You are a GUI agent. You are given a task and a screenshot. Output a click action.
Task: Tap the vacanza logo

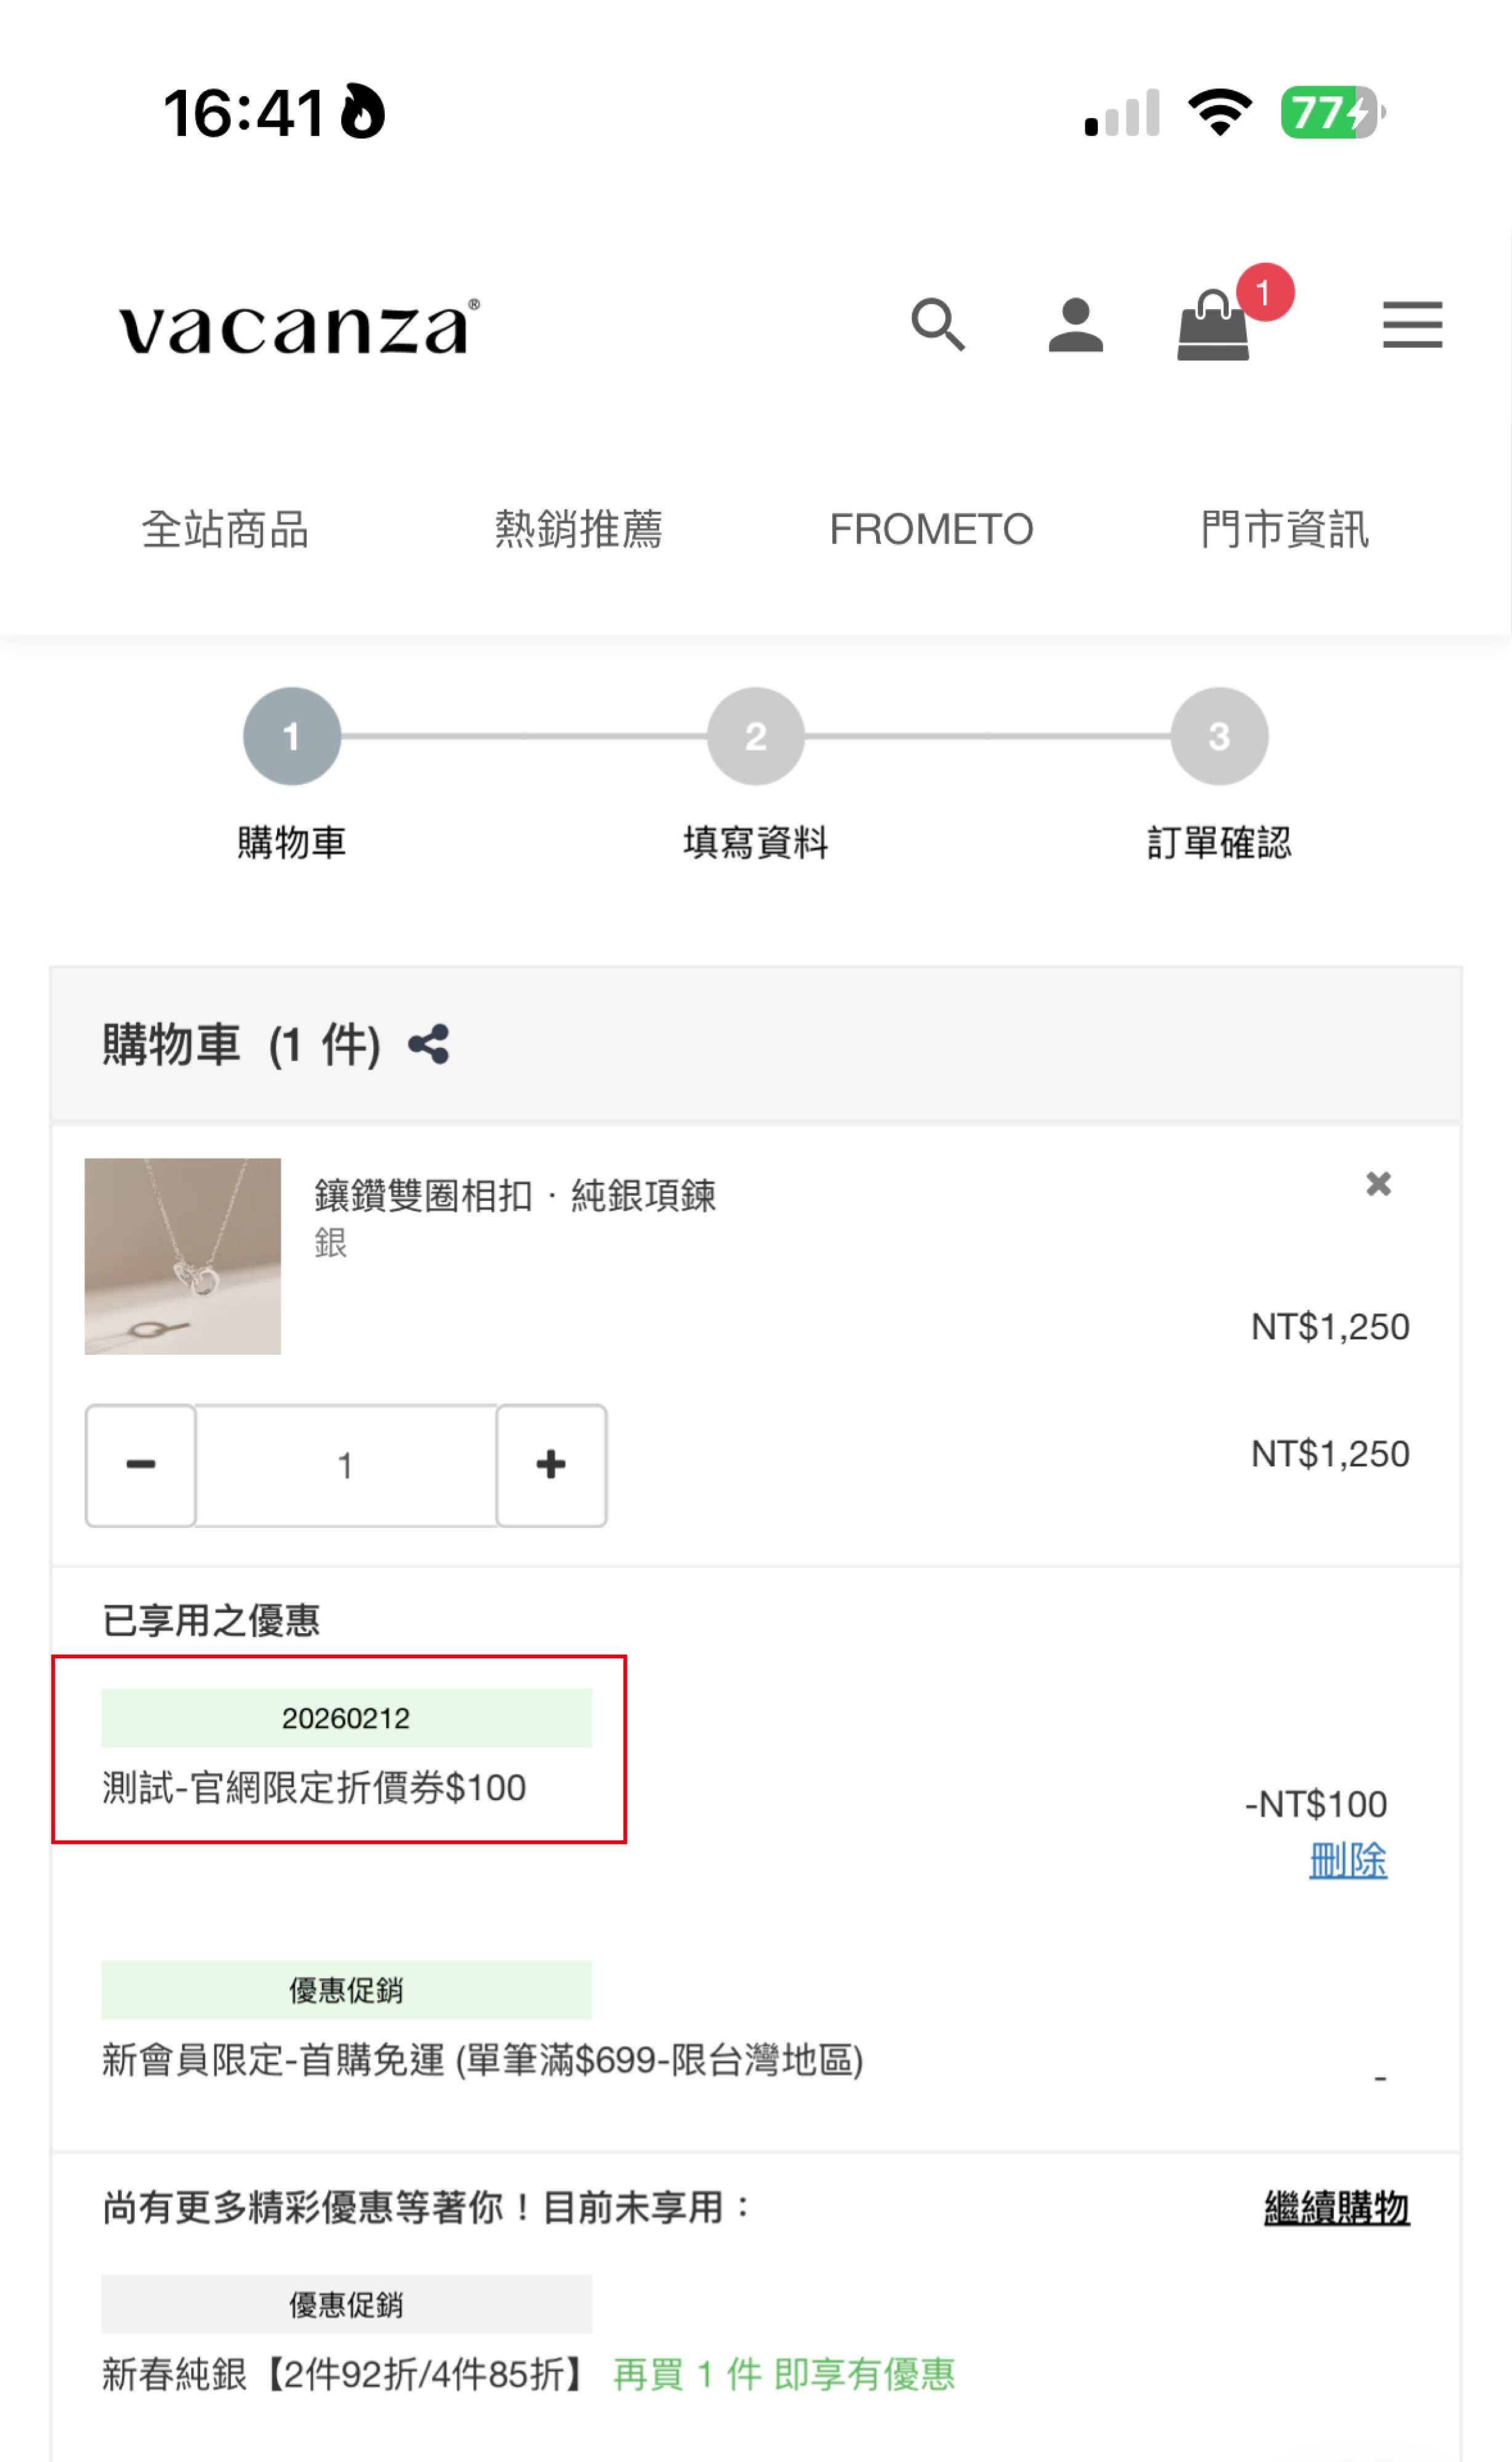point(298,327)
